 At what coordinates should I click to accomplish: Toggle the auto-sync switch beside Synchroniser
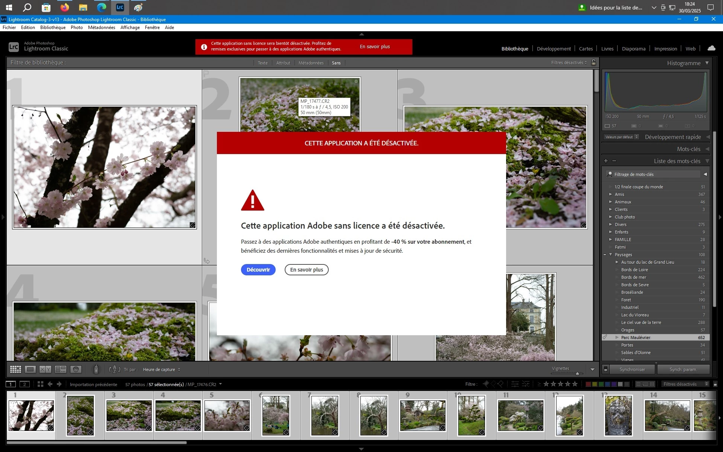click(606, 370)
